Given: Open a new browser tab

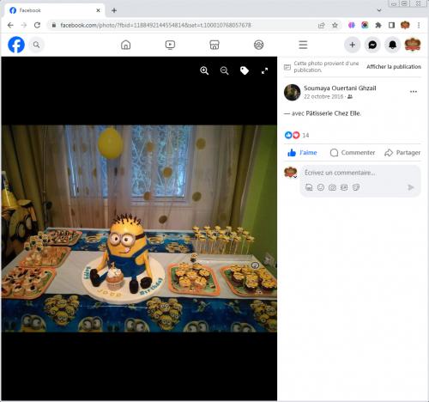Looking at the screenshot, I should pyautogui.click(x=114, y=10).
